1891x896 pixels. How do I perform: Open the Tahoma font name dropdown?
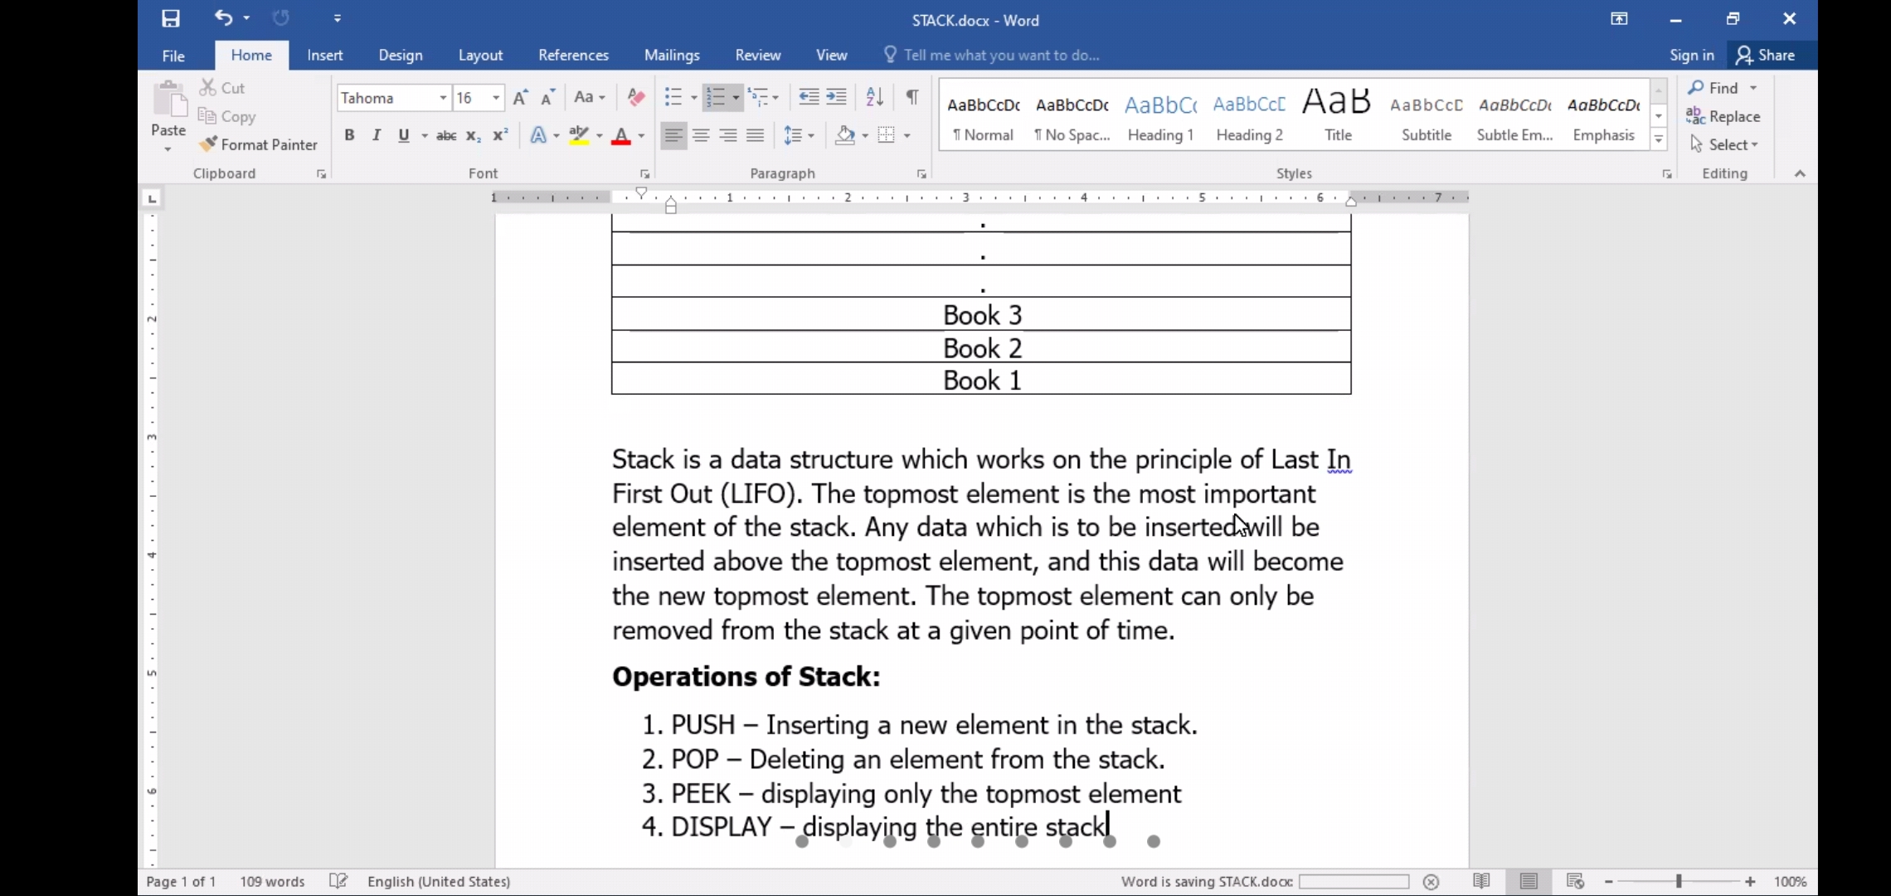tap(443, 98)
